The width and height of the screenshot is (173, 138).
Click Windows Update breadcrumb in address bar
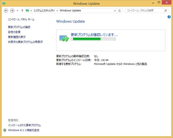[x=70, y=11]
